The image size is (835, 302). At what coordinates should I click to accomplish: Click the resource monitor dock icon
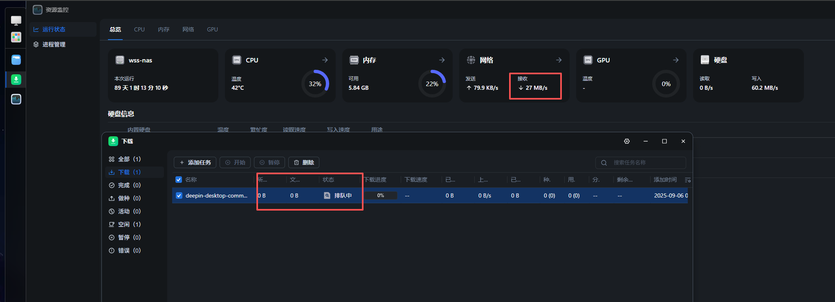click(16, 99)
